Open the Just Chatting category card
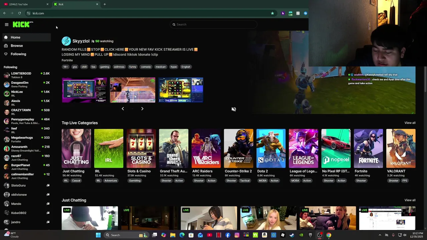 [76, 148]
